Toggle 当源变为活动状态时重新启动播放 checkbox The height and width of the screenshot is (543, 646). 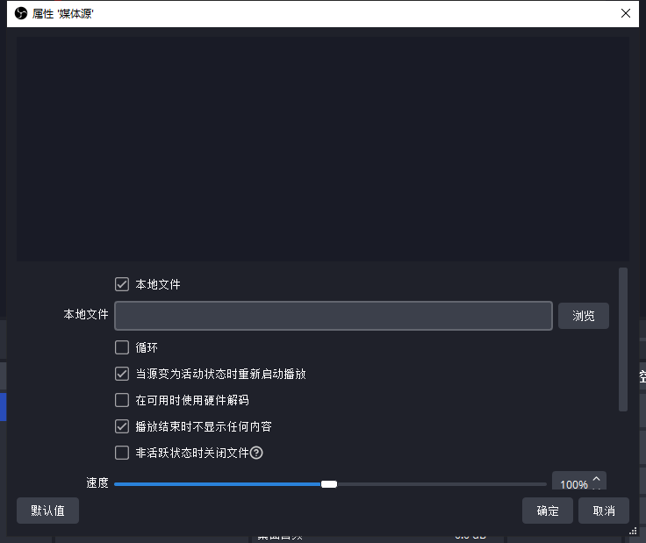coord(122,374)
